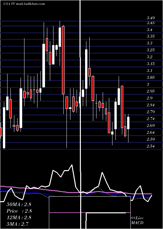Click the 3 price axis label

tap(148, 84)
